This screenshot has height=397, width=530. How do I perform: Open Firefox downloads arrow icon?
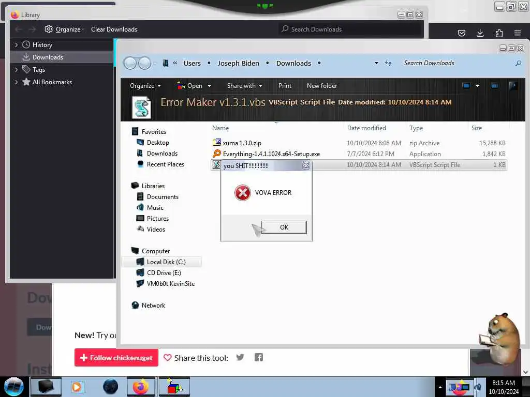tap(480, 33)
